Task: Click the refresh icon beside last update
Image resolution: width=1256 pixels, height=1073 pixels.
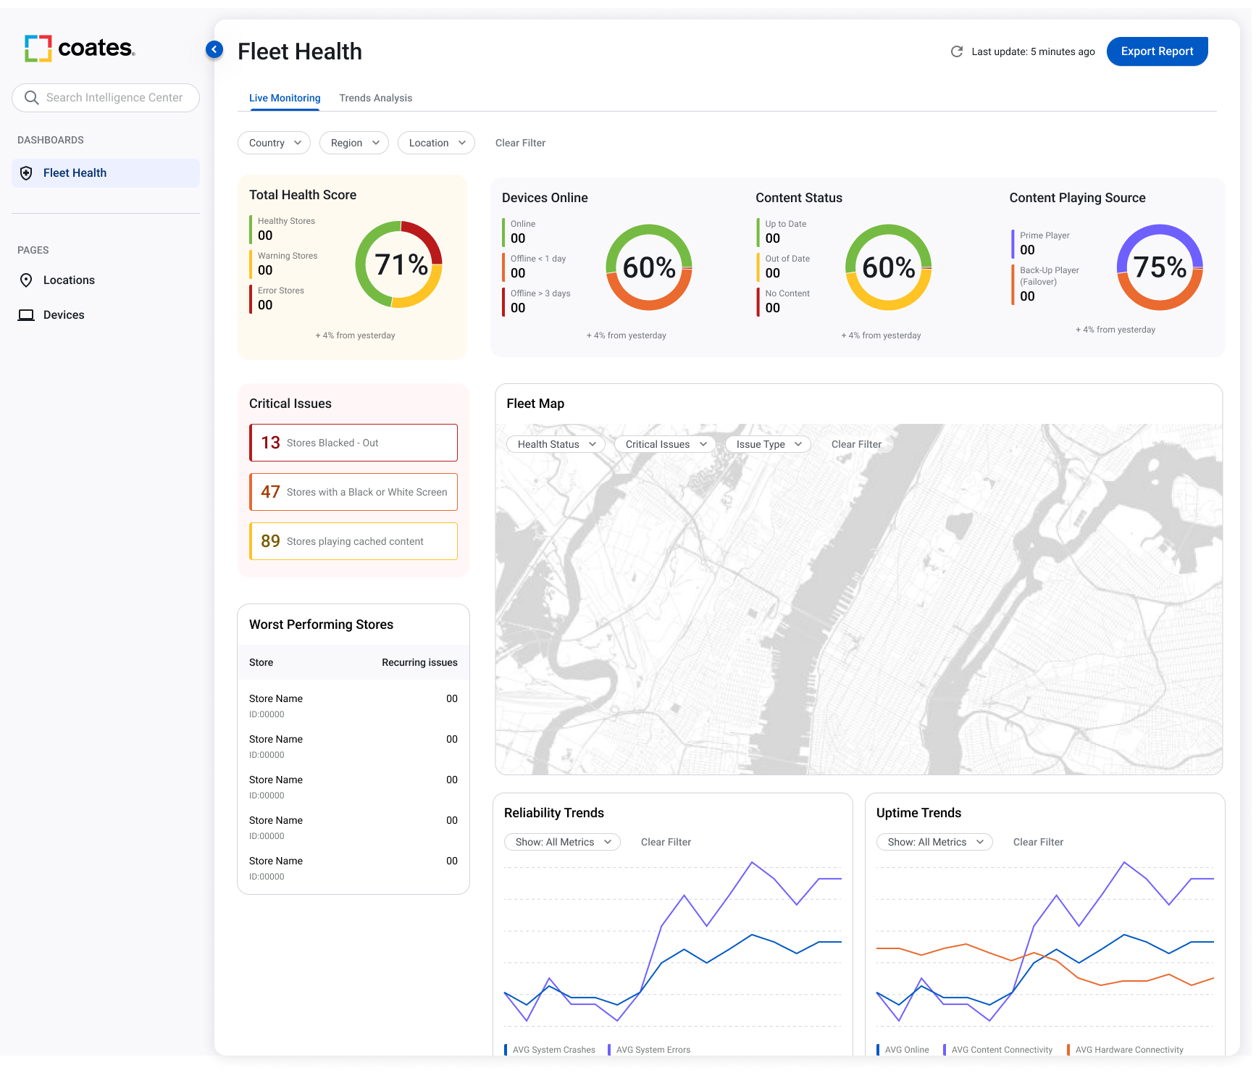Action: click(x=956, y=51)
